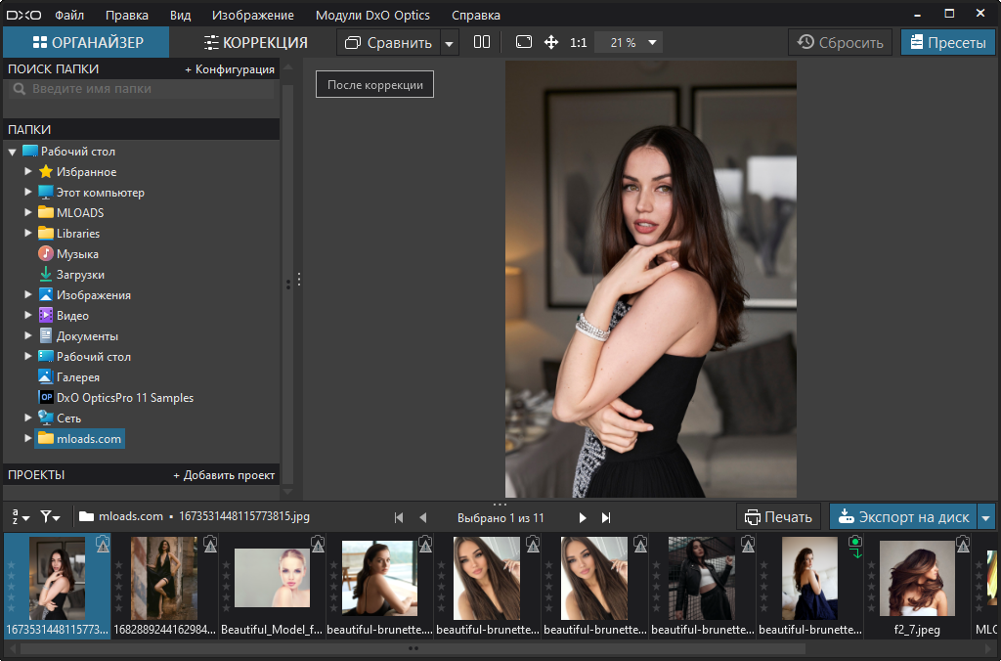Expand the Избранное folder
The width and height of the screenshot is (1001, 661).
[x=28, y=171]
